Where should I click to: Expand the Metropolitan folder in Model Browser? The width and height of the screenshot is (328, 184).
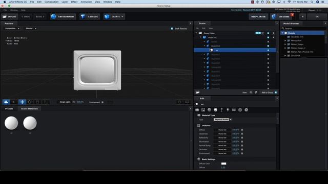285,41
